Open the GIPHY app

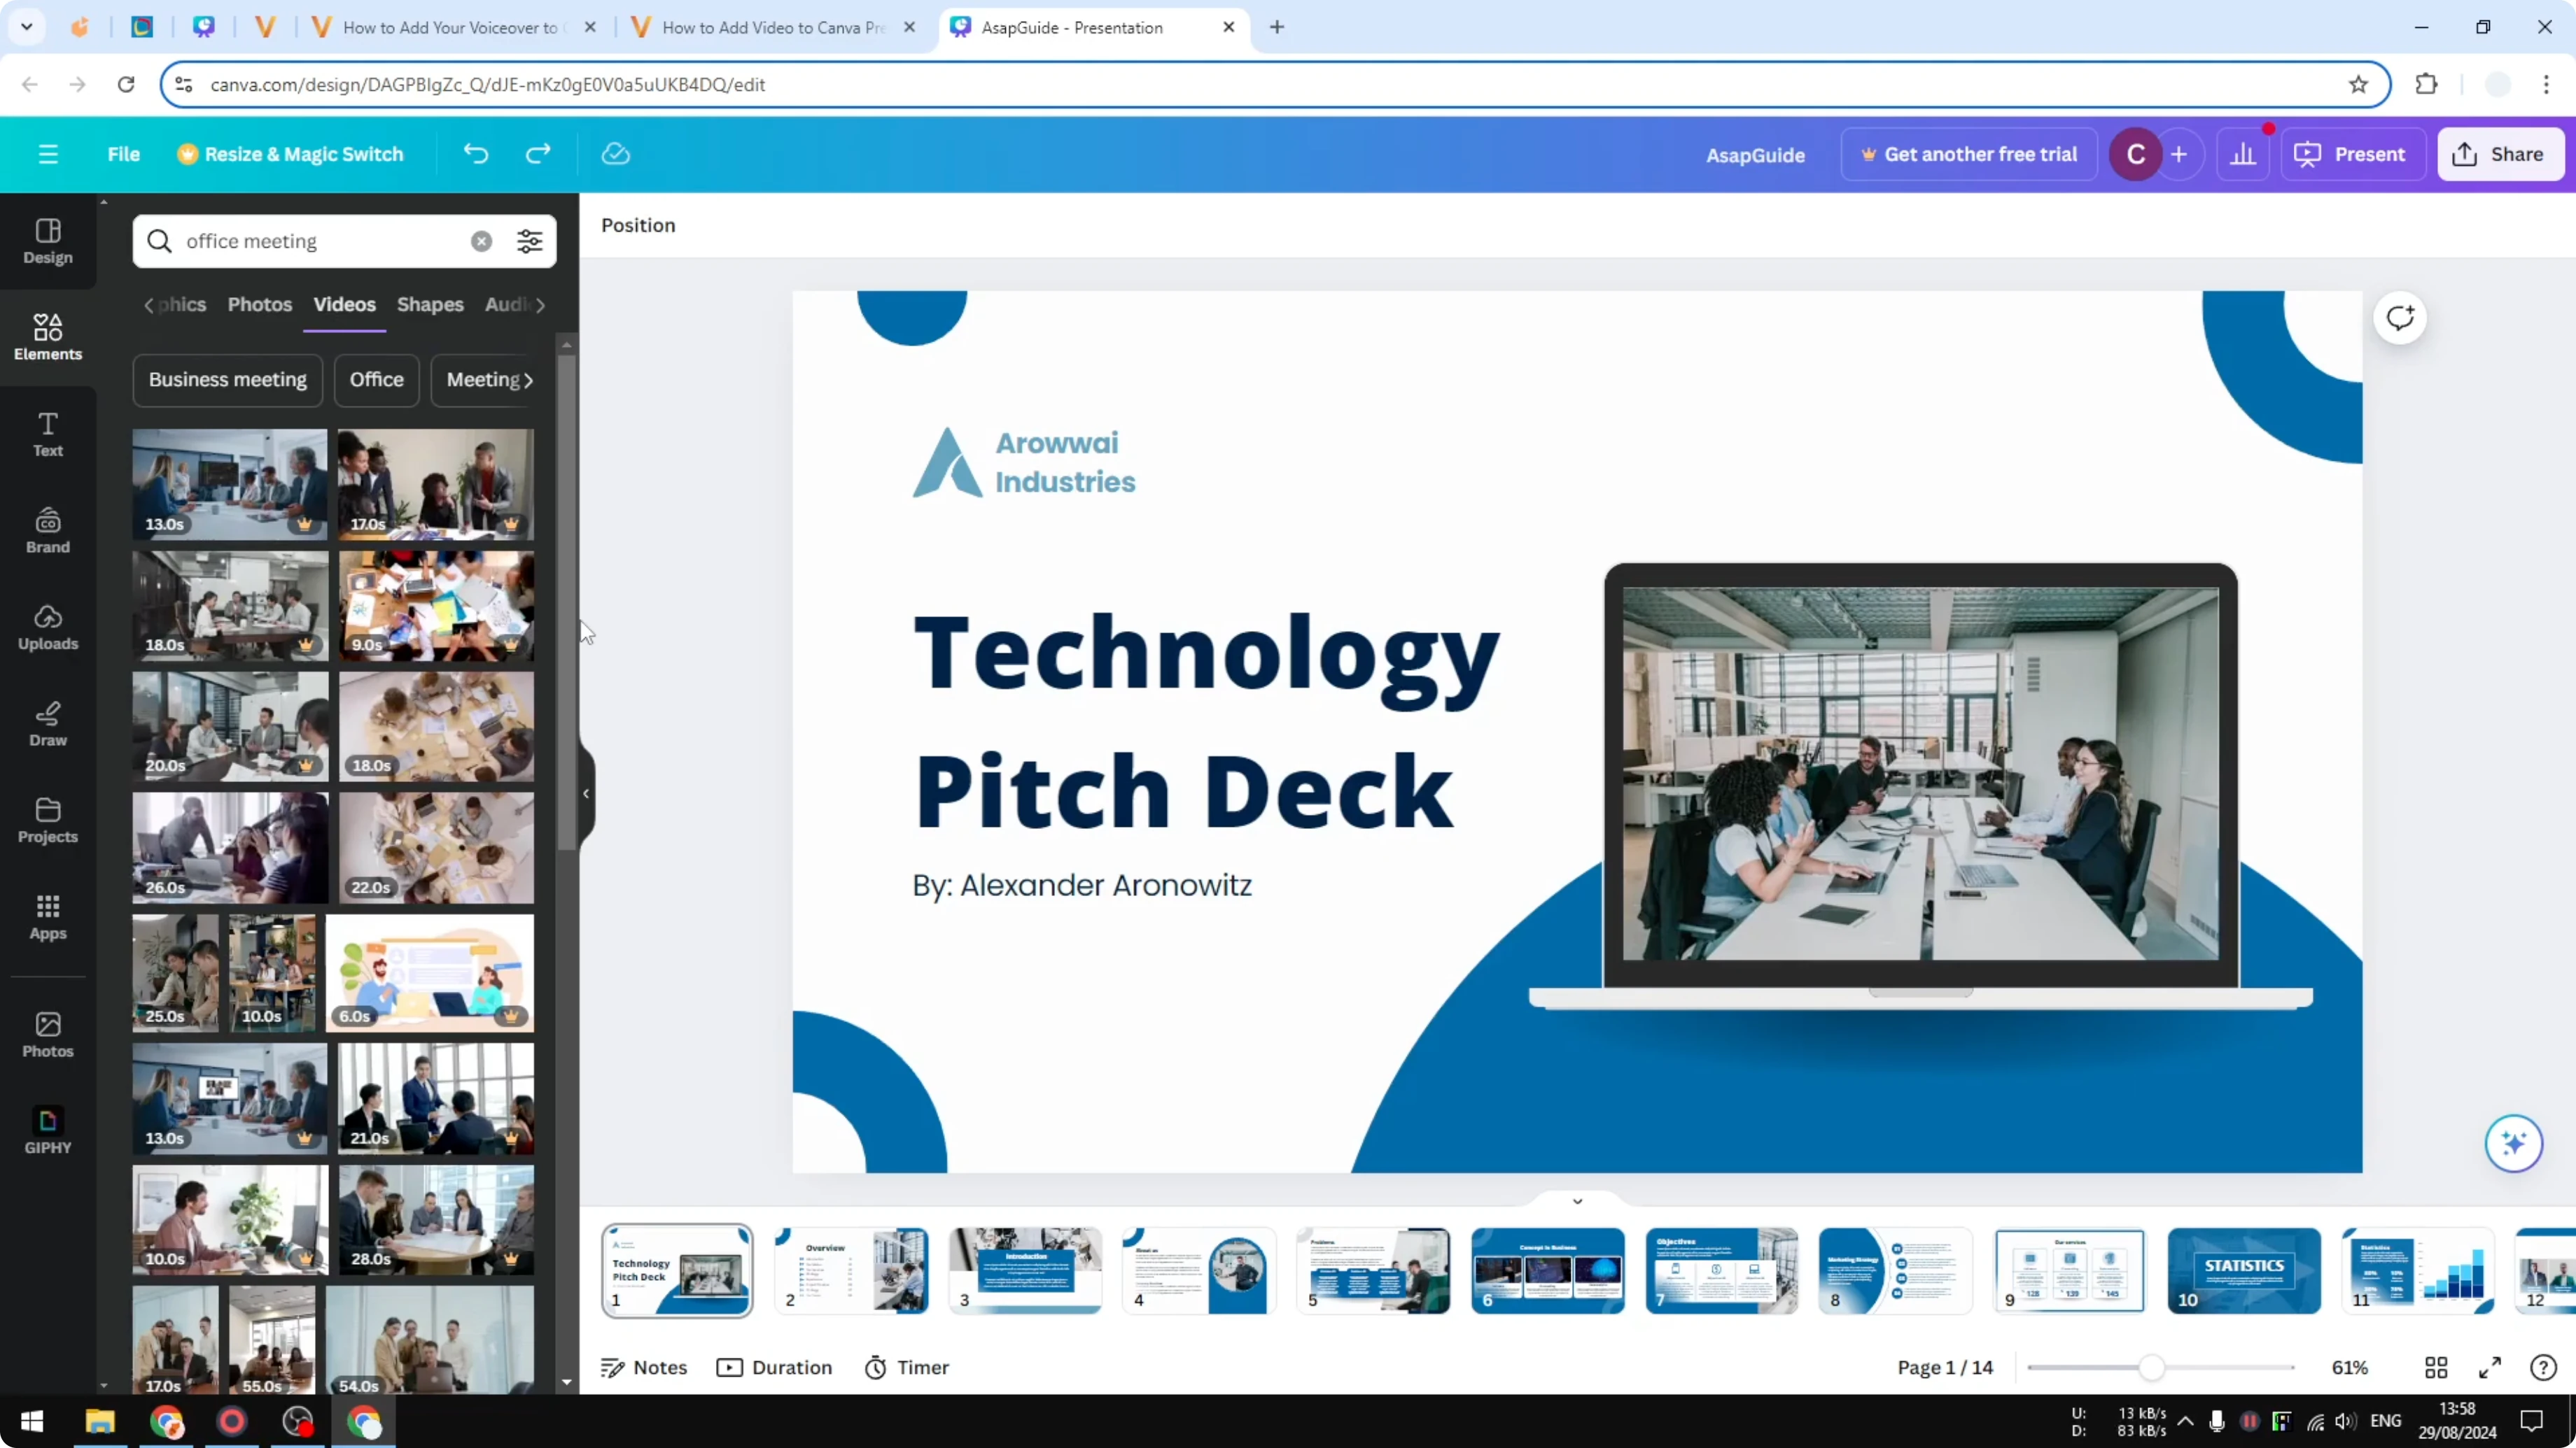48,1131
